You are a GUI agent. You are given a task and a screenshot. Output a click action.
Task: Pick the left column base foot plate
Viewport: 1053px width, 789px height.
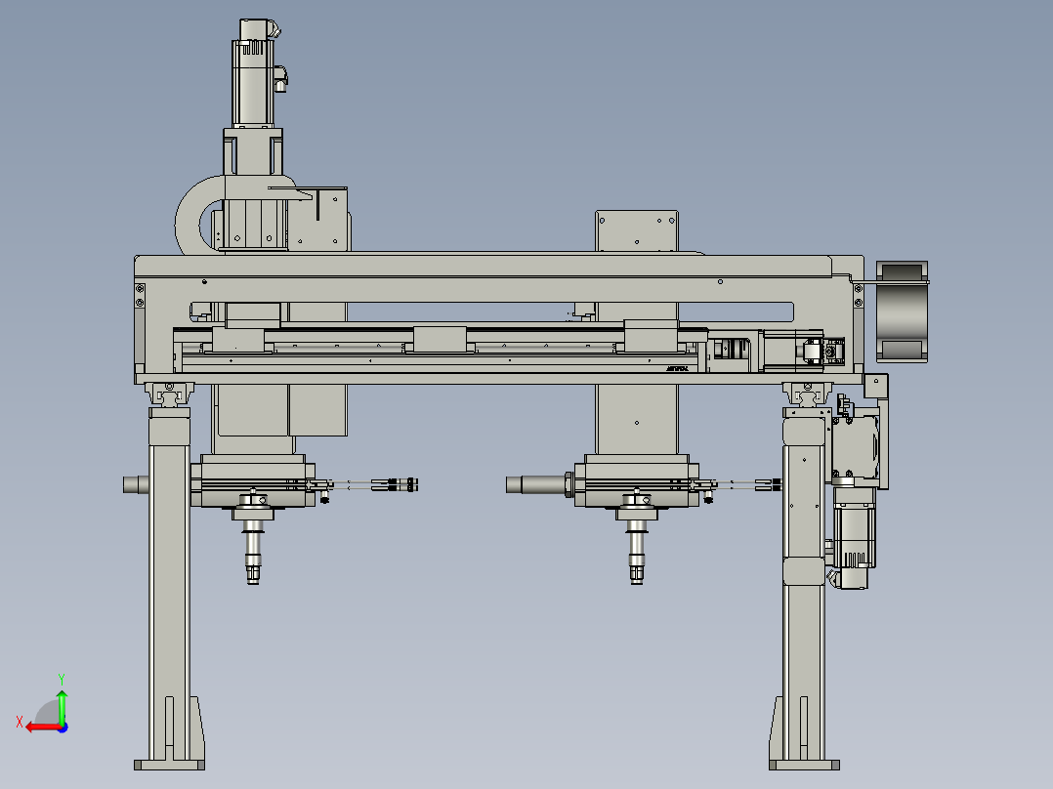pyautogui.click(x=169, y=765)
